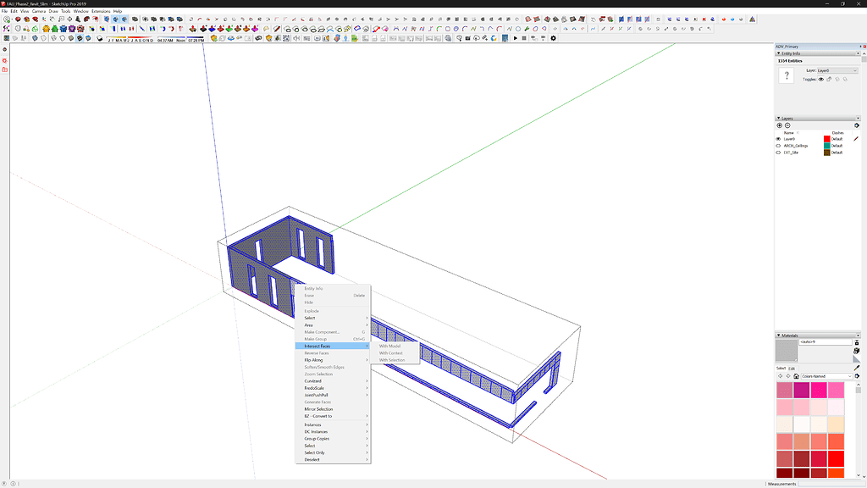Click the pencil icon beside Layer0's dash style
Image resolution: width=867 pixels, height=488 pixels.
(855, 138)
